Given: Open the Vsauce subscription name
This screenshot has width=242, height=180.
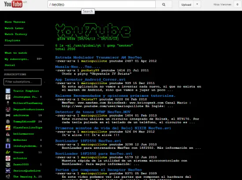Looking at the screenshot, I should tap(18, 152).
